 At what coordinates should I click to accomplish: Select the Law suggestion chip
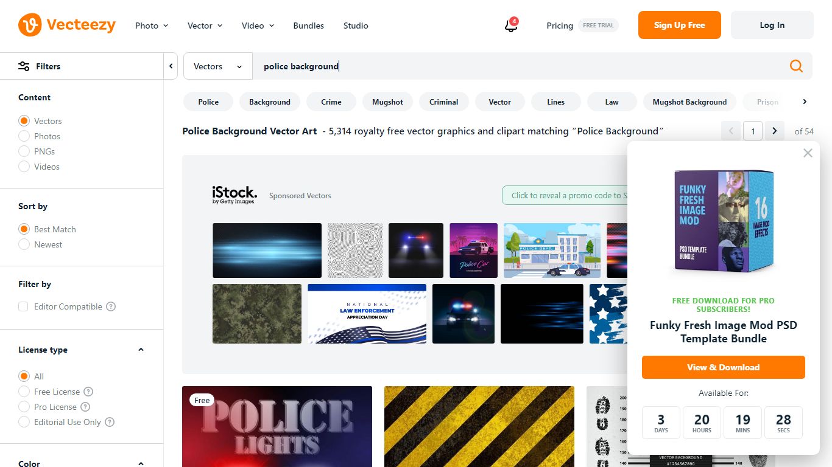pyautogui.click(x=612, y=102)
